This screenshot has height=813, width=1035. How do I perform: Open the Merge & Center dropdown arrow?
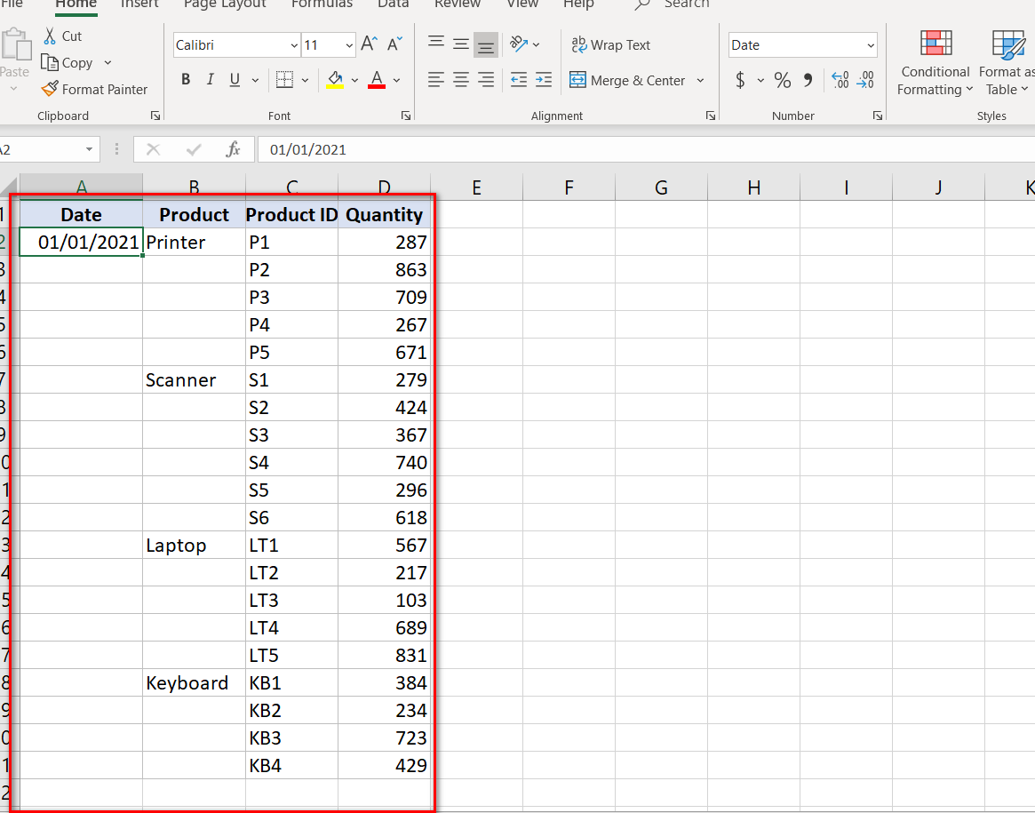[x=700, y=81]
